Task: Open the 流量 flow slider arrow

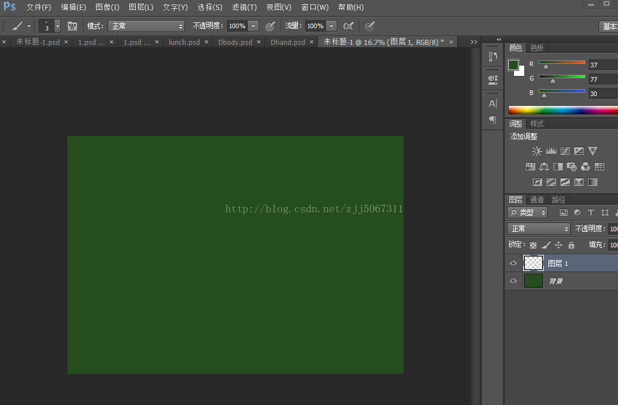Action: 332,26
